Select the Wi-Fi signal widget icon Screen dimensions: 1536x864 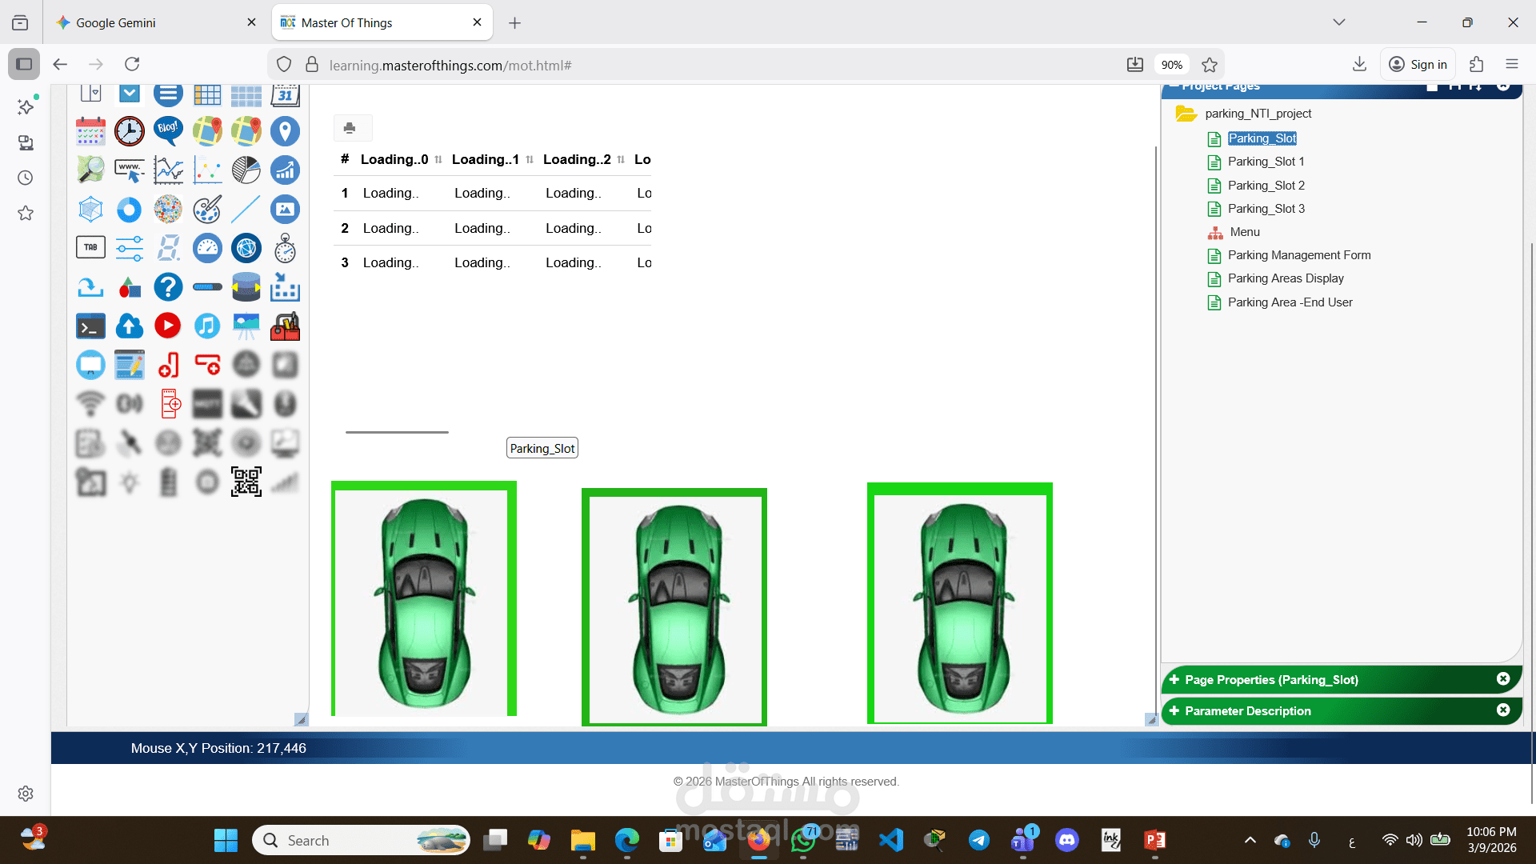coord(90,403)
